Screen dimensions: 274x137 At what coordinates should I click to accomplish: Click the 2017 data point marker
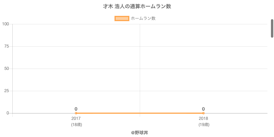coord(76,113)
